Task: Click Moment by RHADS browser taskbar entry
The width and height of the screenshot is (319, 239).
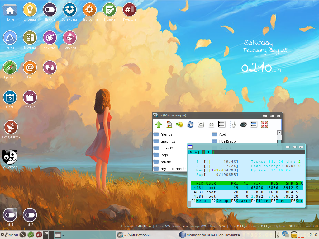Action: pyautogui.click(x=210, y=235)
